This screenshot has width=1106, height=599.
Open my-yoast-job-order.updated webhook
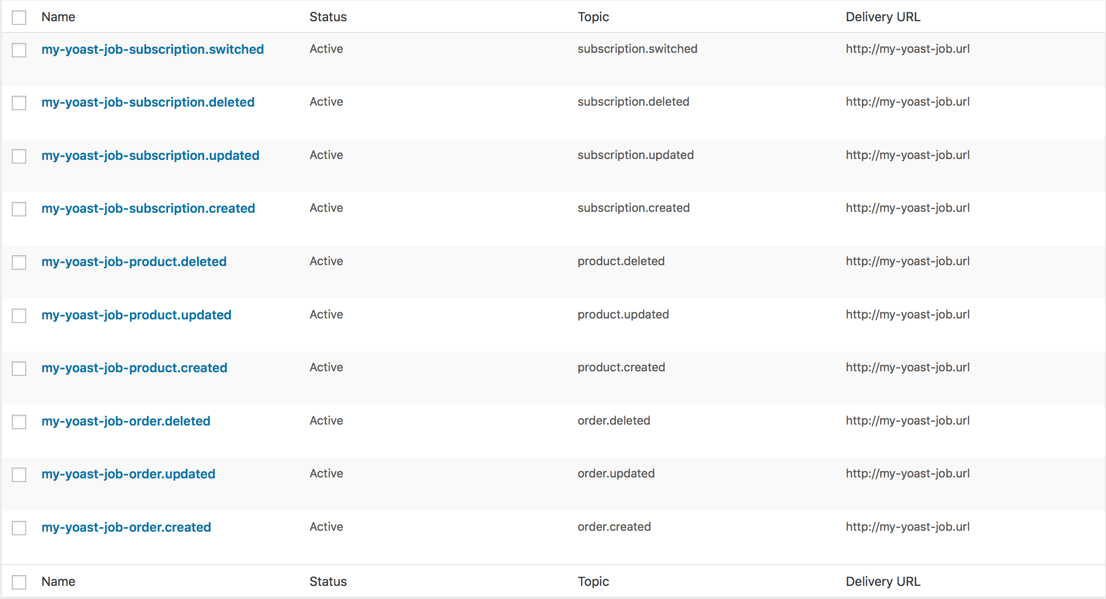128,474
